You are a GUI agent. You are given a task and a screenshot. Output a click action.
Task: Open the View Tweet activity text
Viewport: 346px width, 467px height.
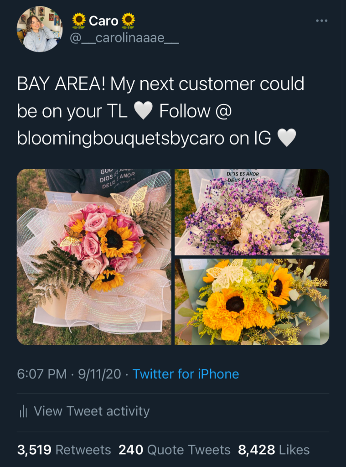coord(92,411)
